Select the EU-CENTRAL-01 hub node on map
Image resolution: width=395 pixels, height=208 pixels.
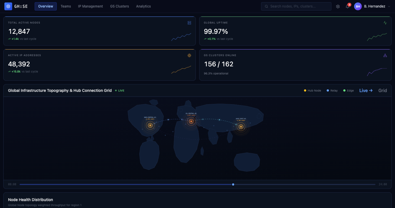tap(191, 121)
